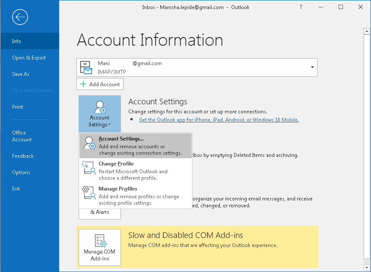This screenshot has height=272, width=371.
Task: Click the back arrow circle icon
Action: [20, 17]
